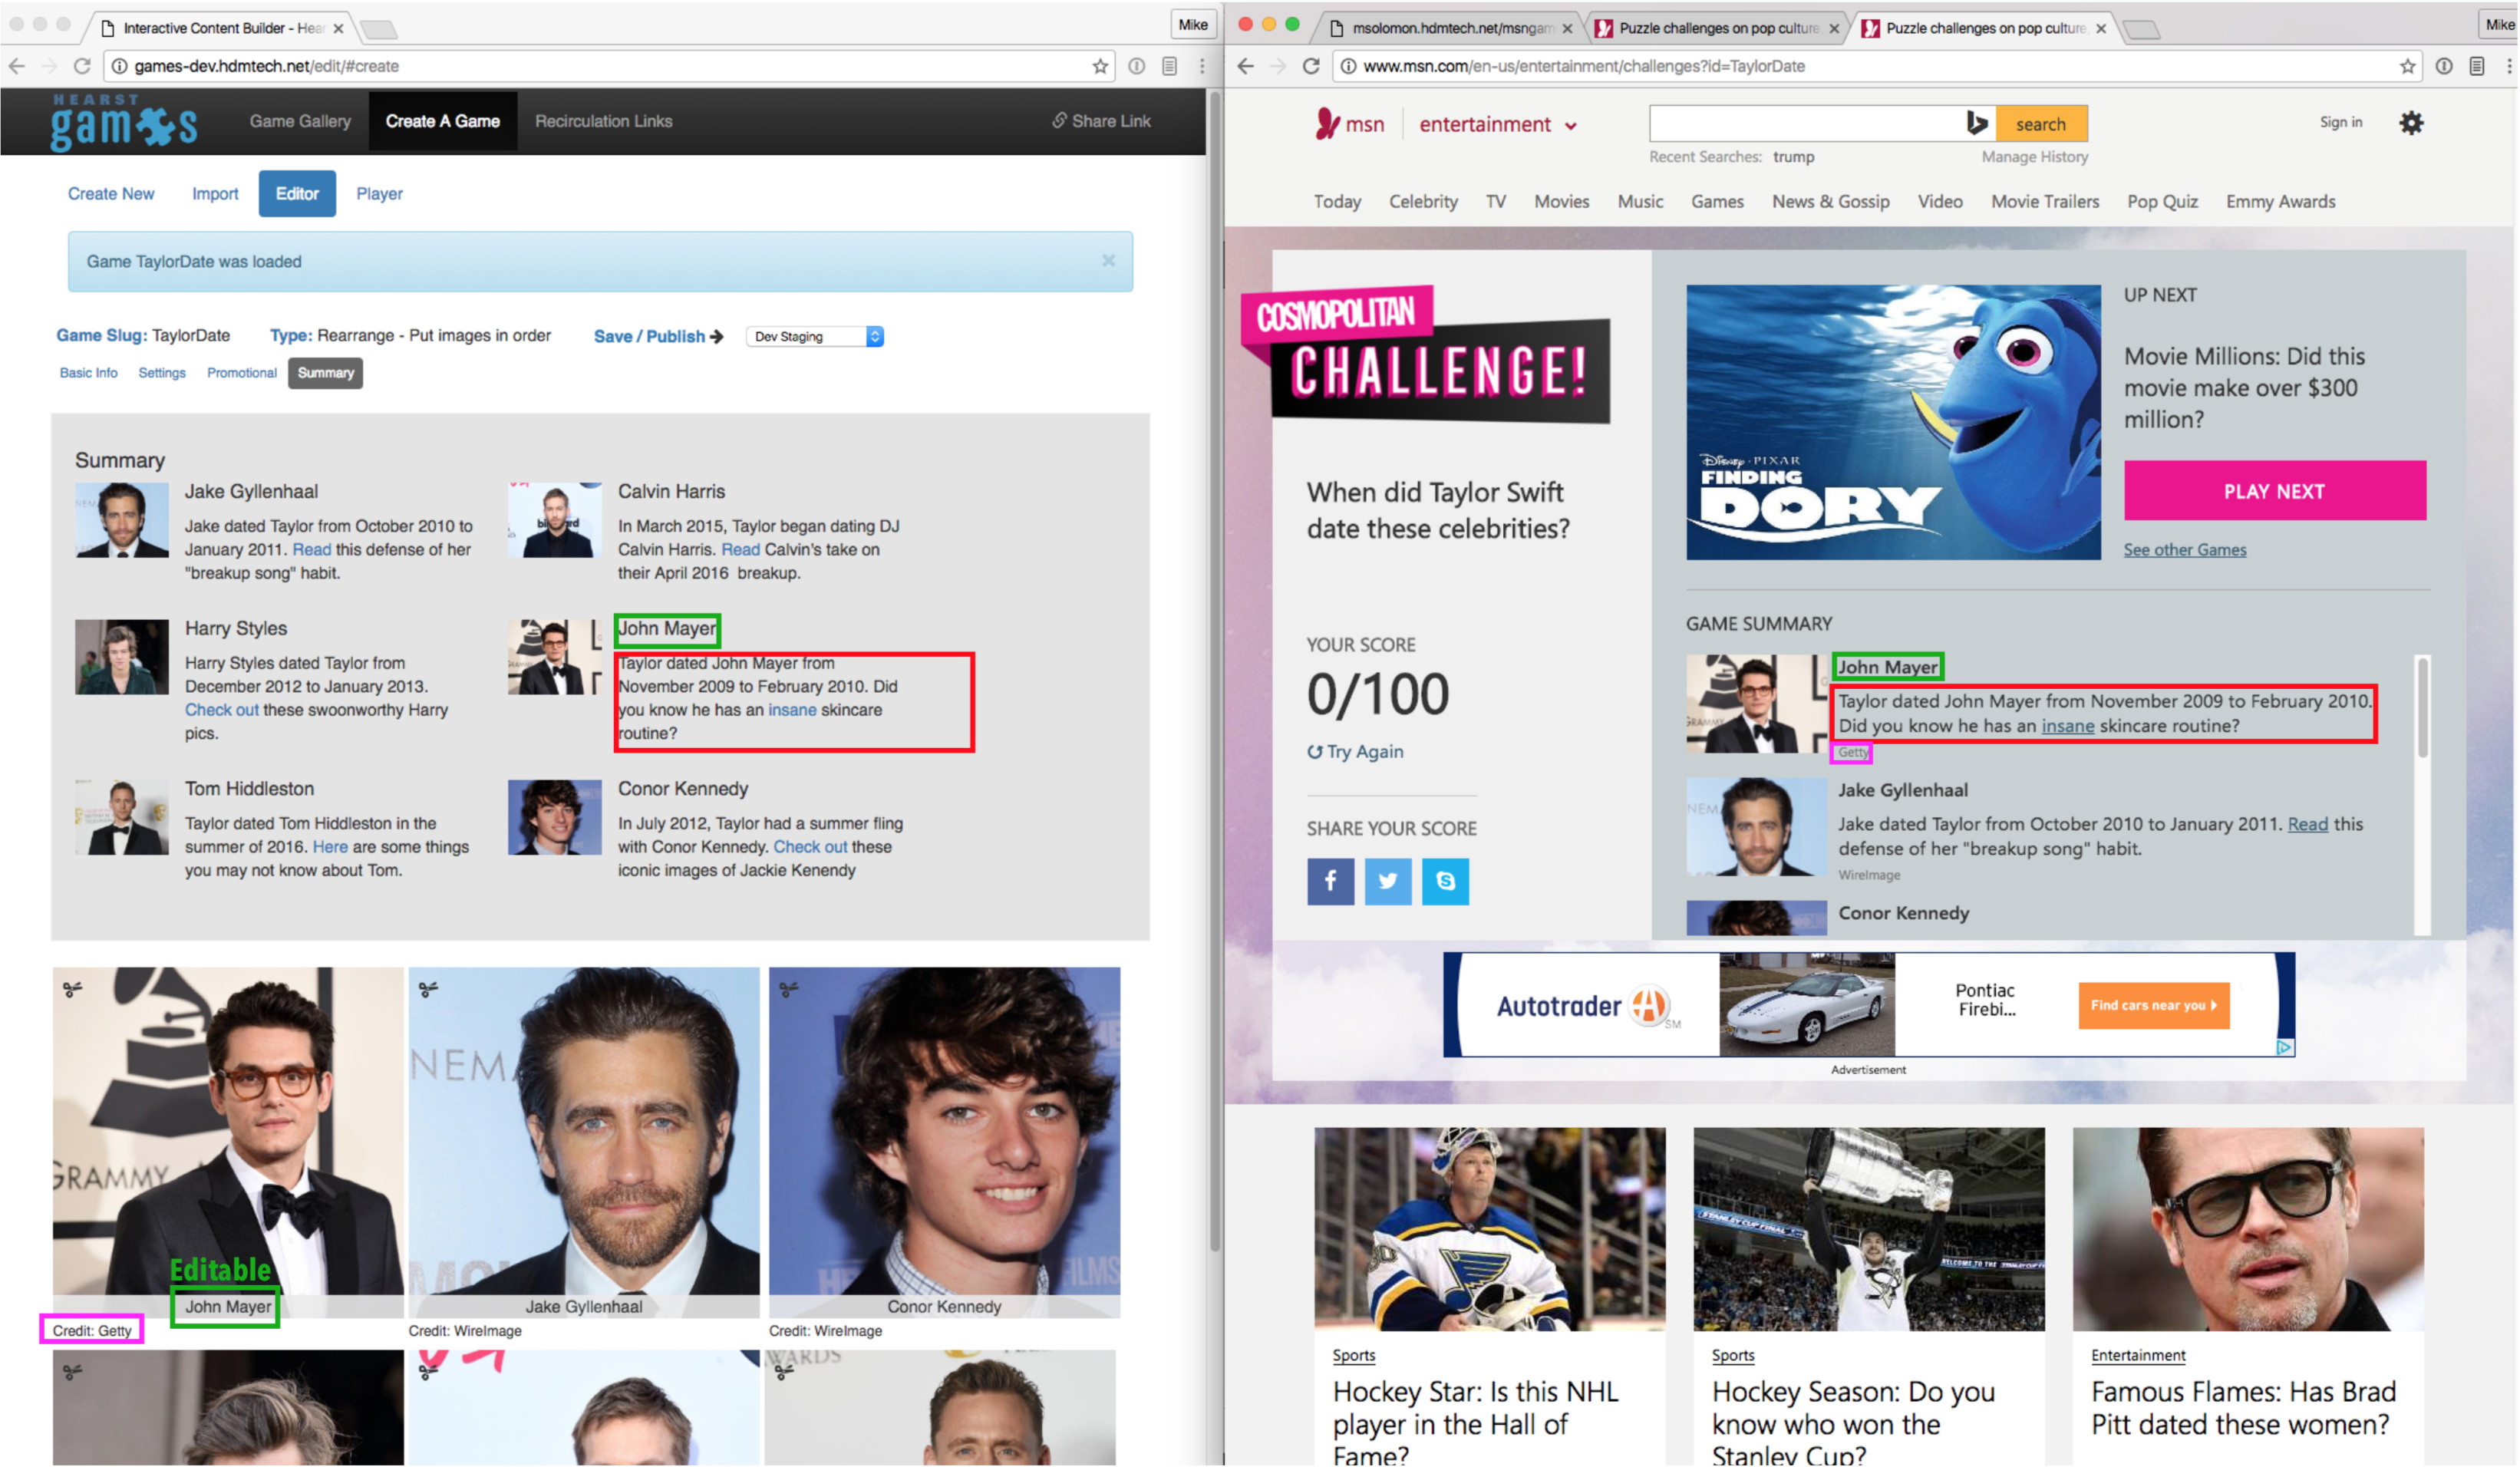Click Sign in on msn

click(x=2341, y=122)
